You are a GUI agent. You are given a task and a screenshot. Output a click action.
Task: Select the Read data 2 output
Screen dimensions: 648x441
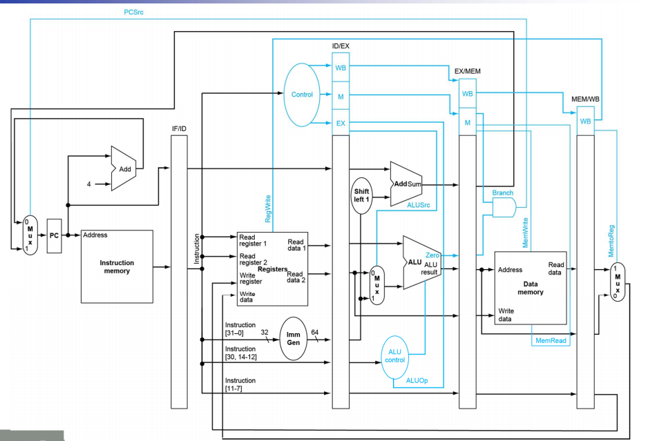pos(296,277)
